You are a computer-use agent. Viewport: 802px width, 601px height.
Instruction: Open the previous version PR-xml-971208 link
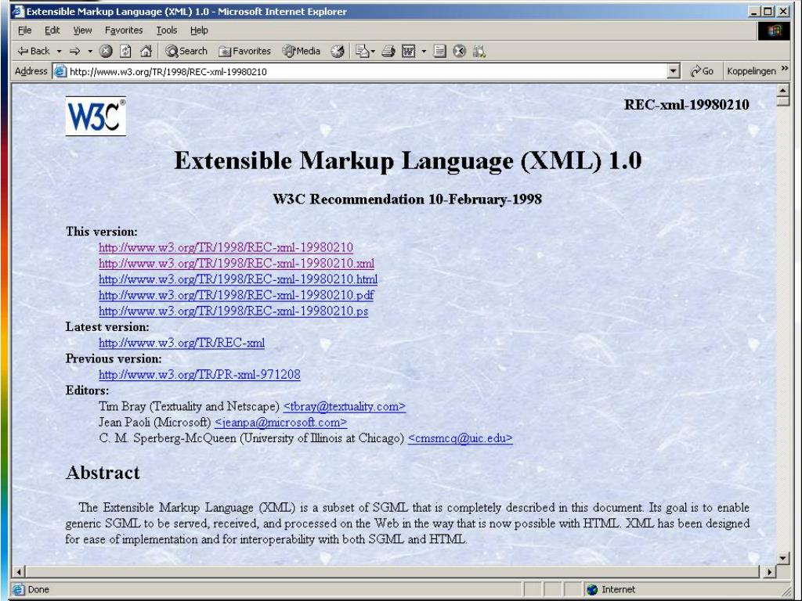point(200,375)
